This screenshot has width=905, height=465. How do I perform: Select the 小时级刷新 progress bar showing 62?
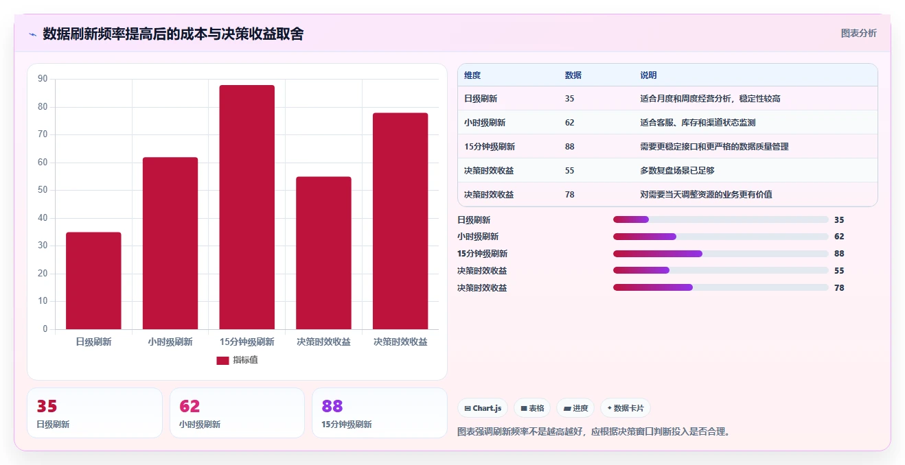[721, 237]
